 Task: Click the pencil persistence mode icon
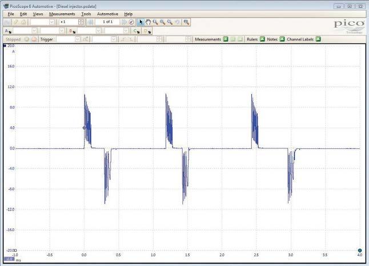16,22
